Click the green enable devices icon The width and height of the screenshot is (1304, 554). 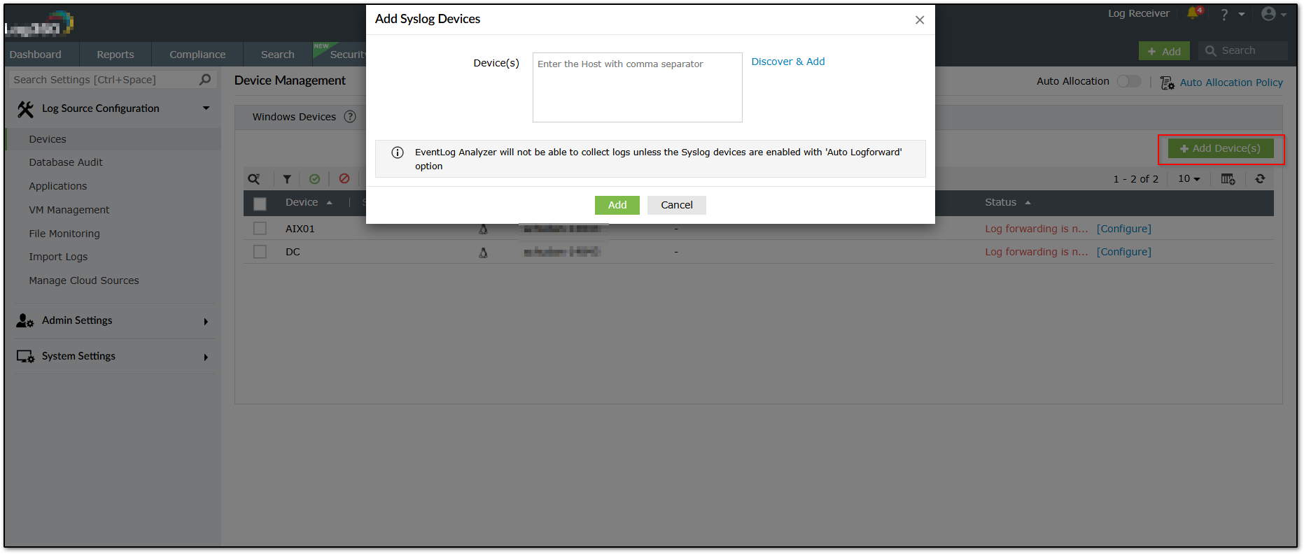315,179
